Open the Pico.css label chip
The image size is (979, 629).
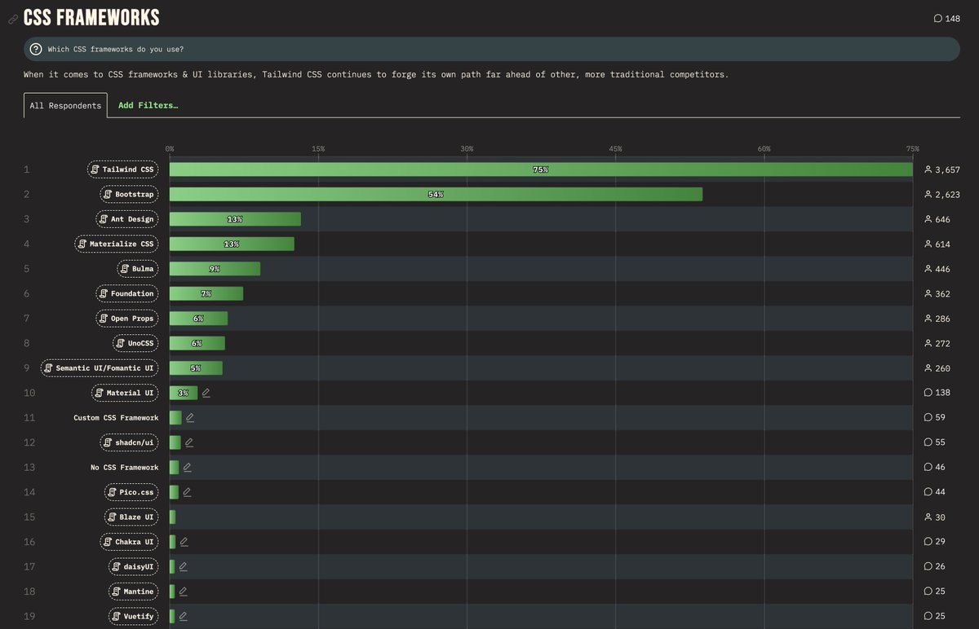131,492
